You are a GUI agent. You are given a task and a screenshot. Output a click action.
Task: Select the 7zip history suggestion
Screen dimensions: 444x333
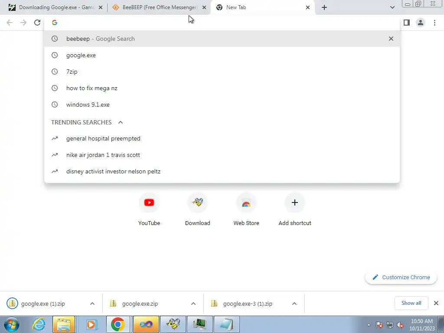click(x=222, y=72)
